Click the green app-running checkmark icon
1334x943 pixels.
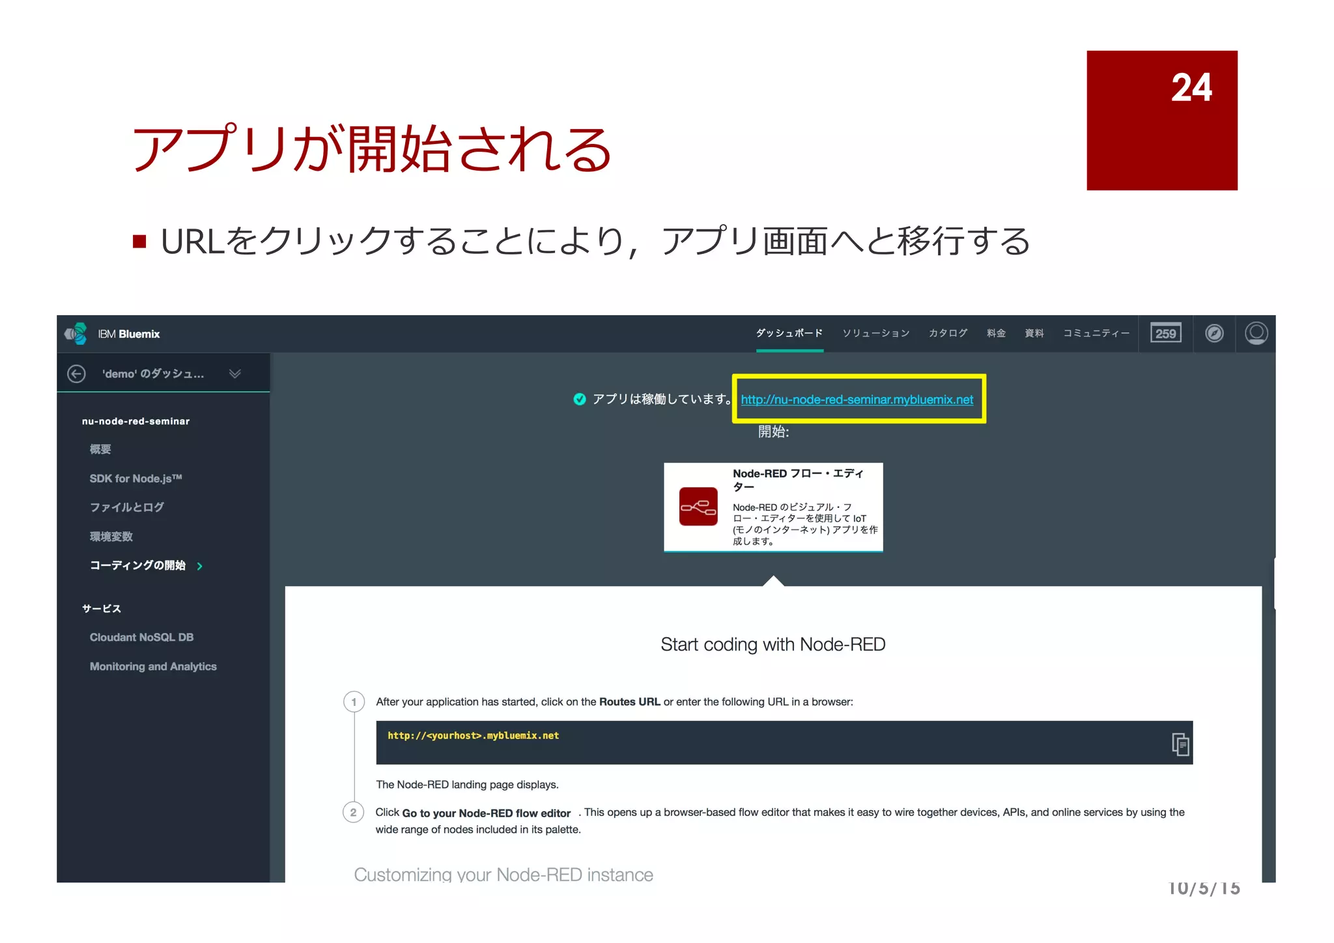(x=579, y=399)
